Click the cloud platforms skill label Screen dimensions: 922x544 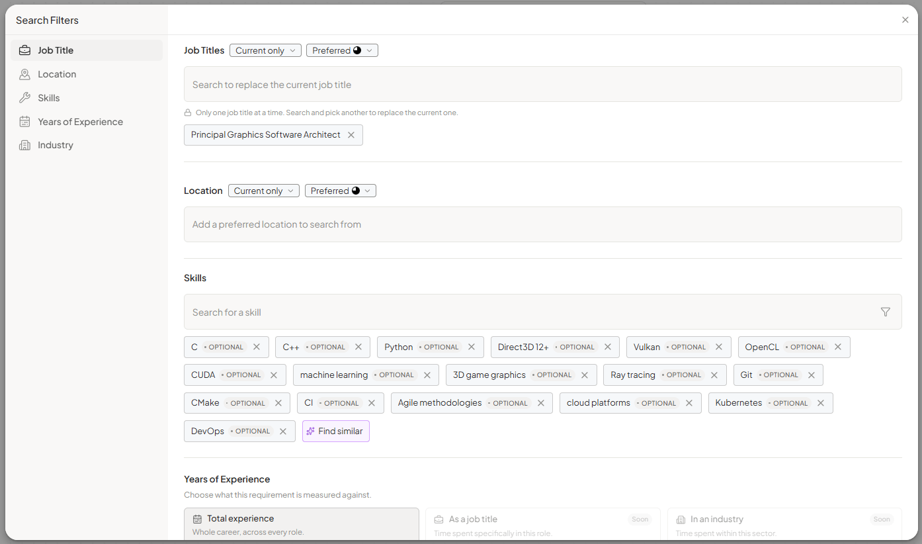point(599,403)
